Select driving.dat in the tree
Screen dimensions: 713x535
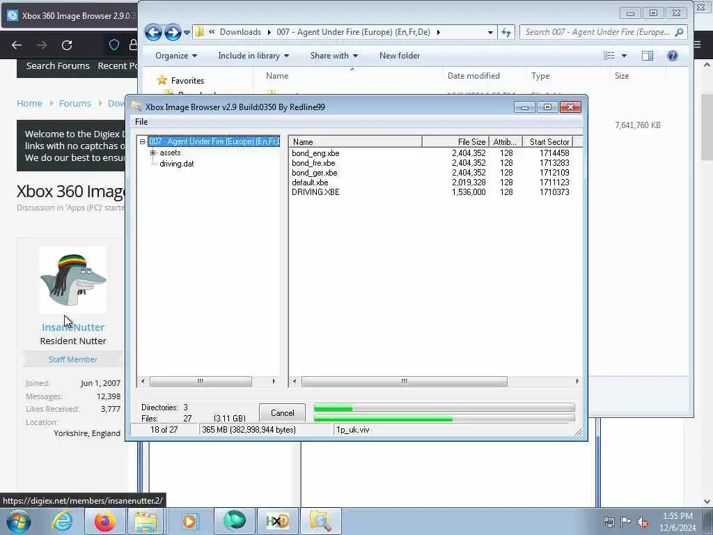tap(176, 164)
